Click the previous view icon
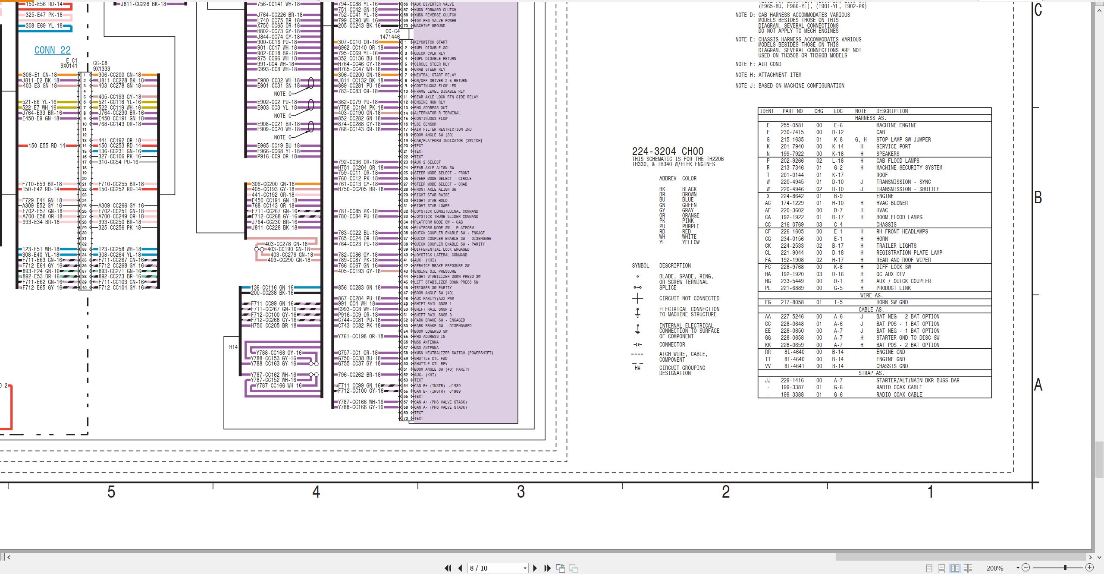Image resolution: width=1104 pixels, height=574 pixels. coord(561,568)
